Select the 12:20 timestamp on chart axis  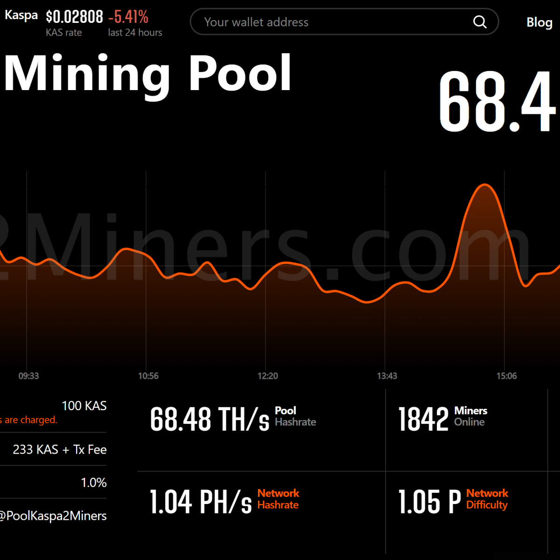coord(267,376)
